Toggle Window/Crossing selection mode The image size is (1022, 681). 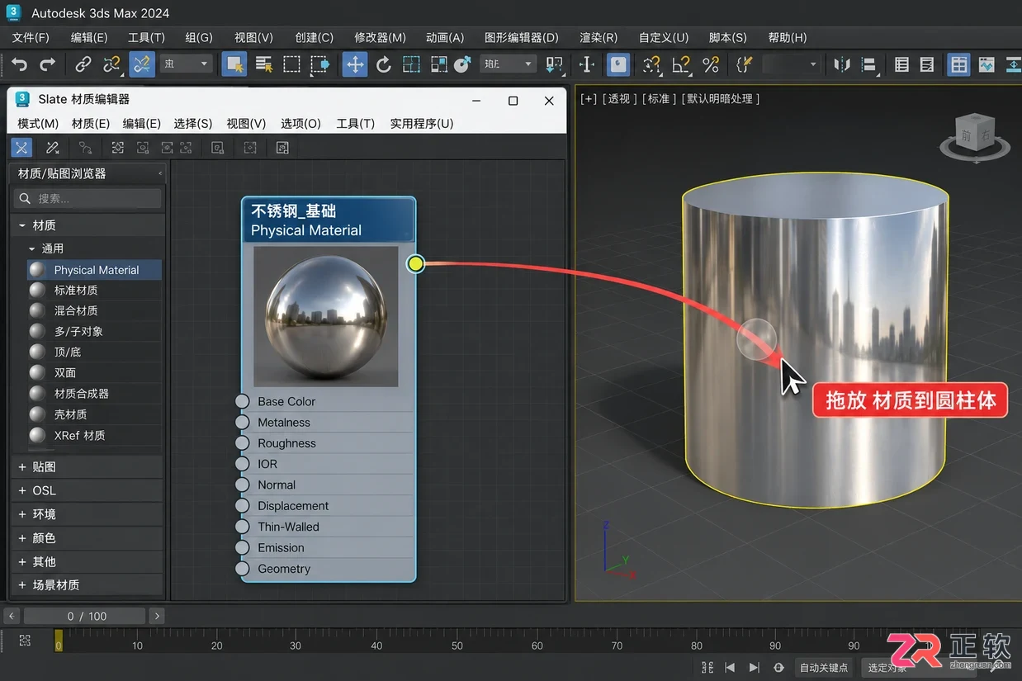319,64
